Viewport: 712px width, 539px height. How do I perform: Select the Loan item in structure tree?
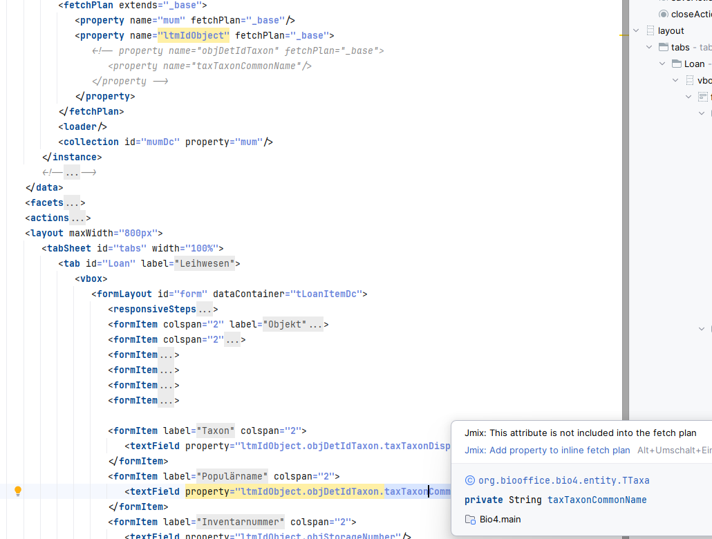click(x=694, y=64)
